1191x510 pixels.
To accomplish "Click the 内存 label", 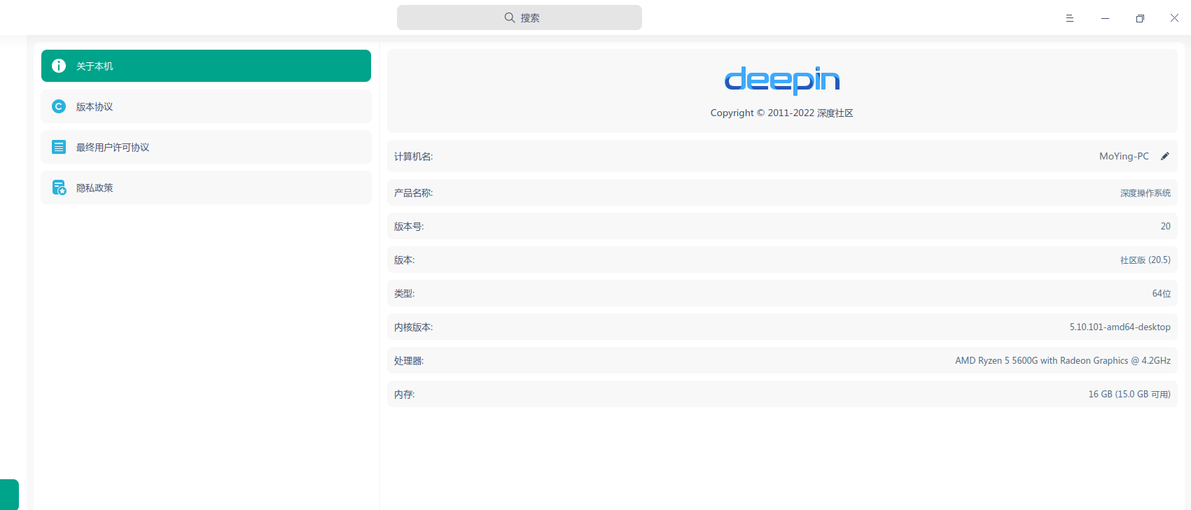I will 405,395.
